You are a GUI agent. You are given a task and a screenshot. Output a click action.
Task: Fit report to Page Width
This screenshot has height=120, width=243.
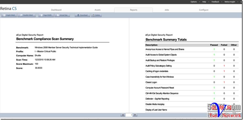tap(46, 15)
